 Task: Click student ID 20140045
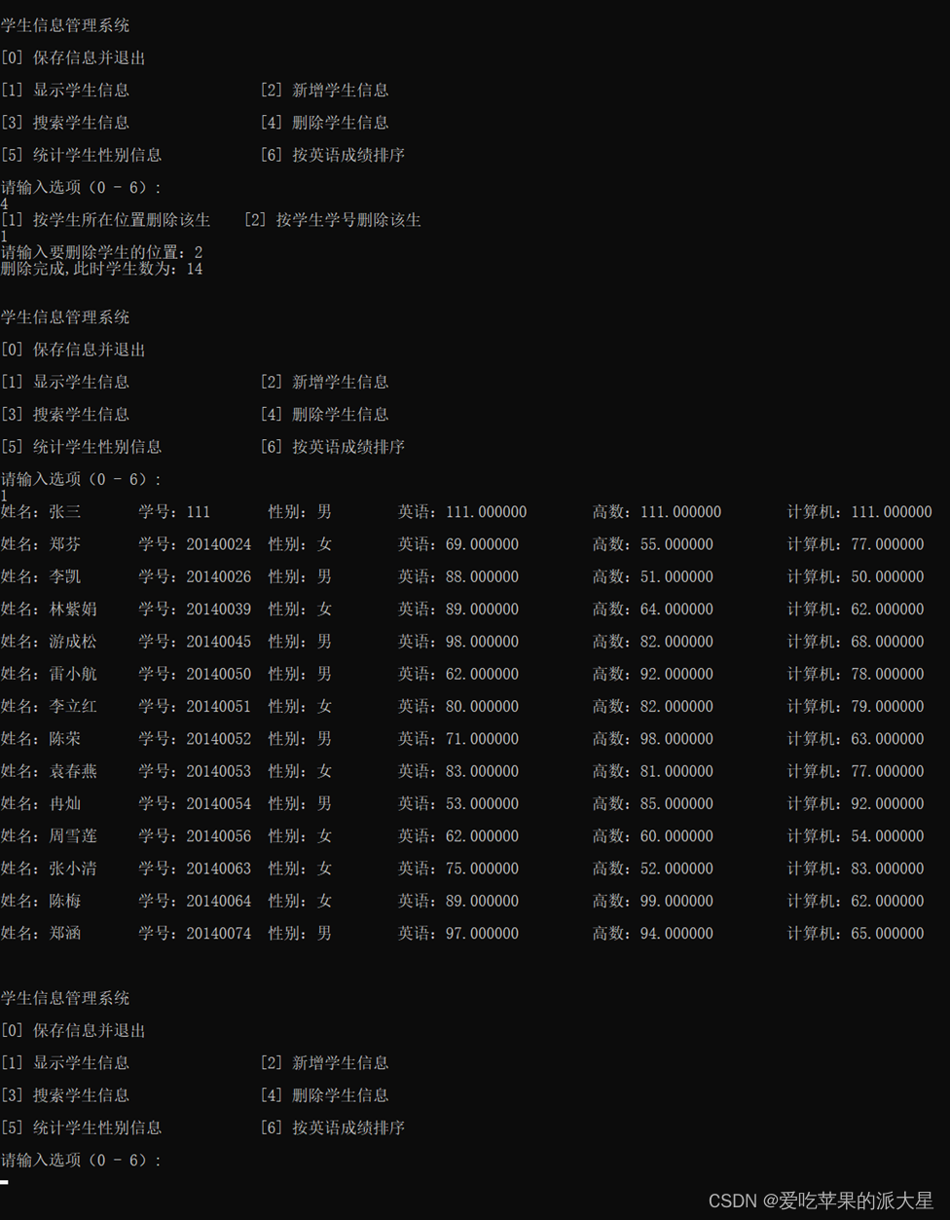(x=219, y=642)
